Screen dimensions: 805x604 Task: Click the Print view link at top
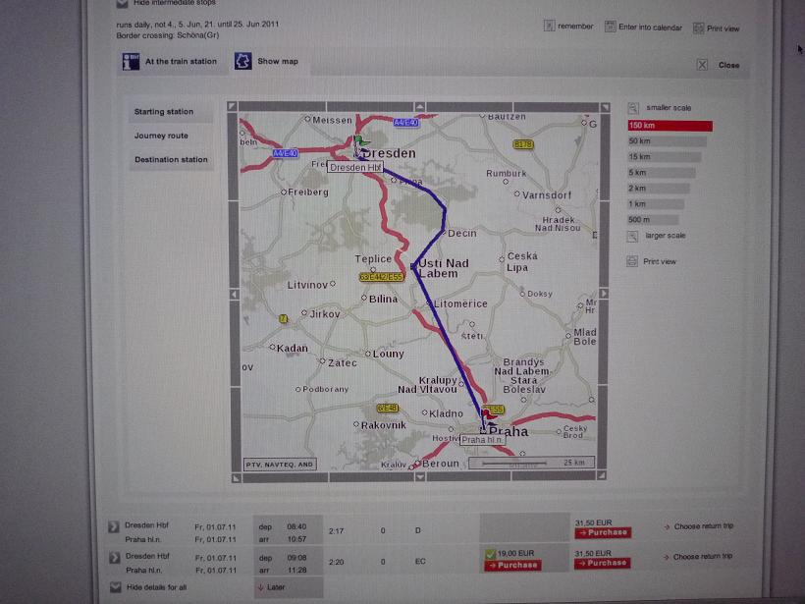[x=723, y=28]
